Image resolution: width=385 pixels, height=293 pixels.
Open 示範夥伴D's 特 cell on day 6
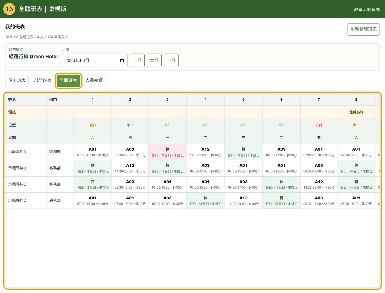point(281,201)
